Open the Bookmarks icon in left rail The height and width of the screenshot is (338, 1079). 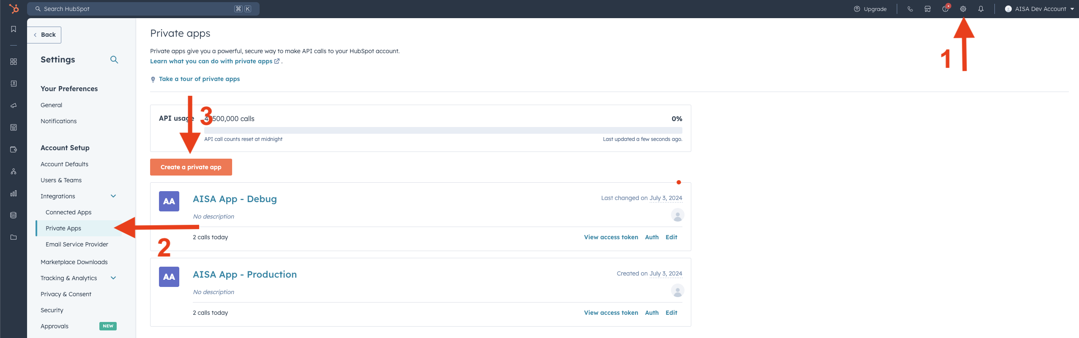click(14, 29)
